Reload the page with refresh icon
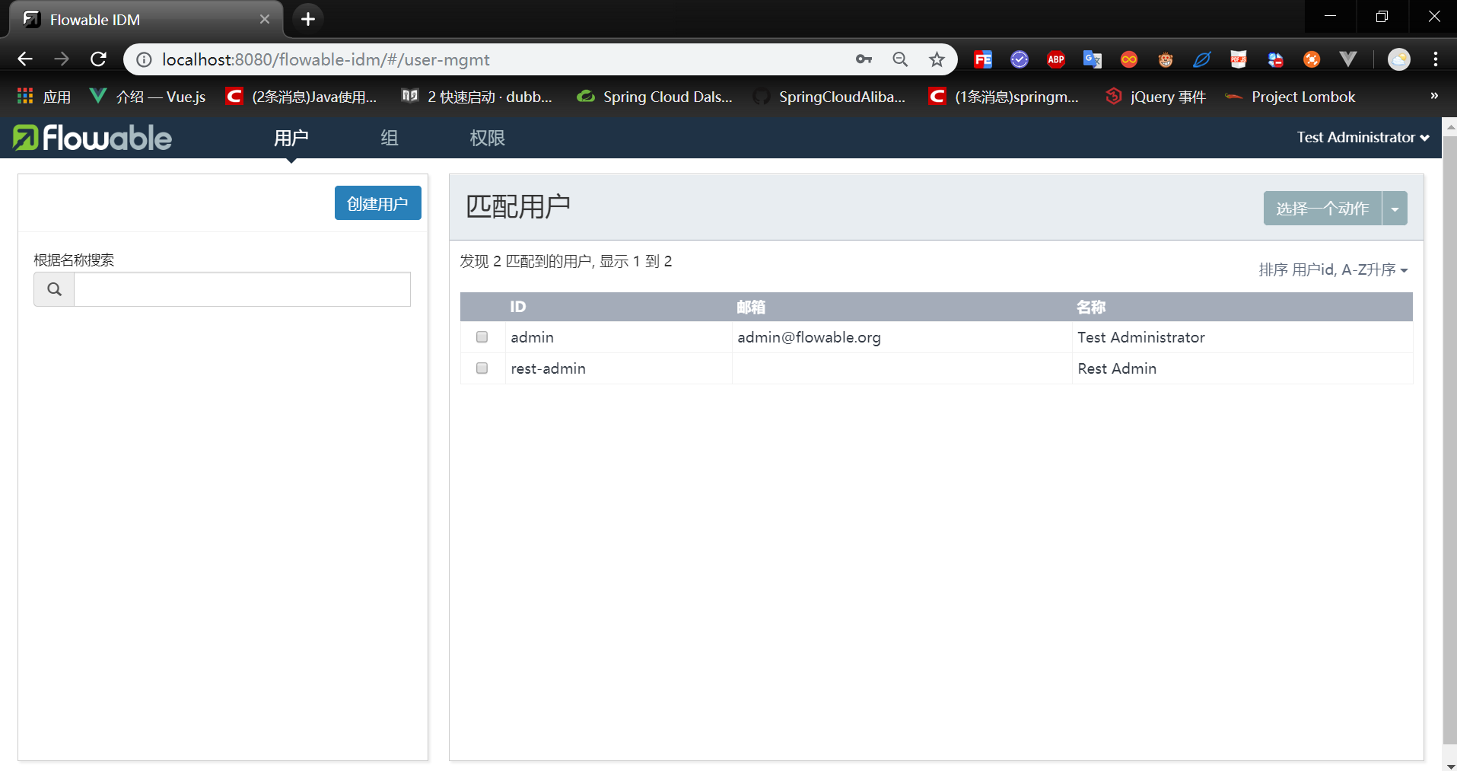The width and height of the screenshot is (1457, 771). [98, 59]
